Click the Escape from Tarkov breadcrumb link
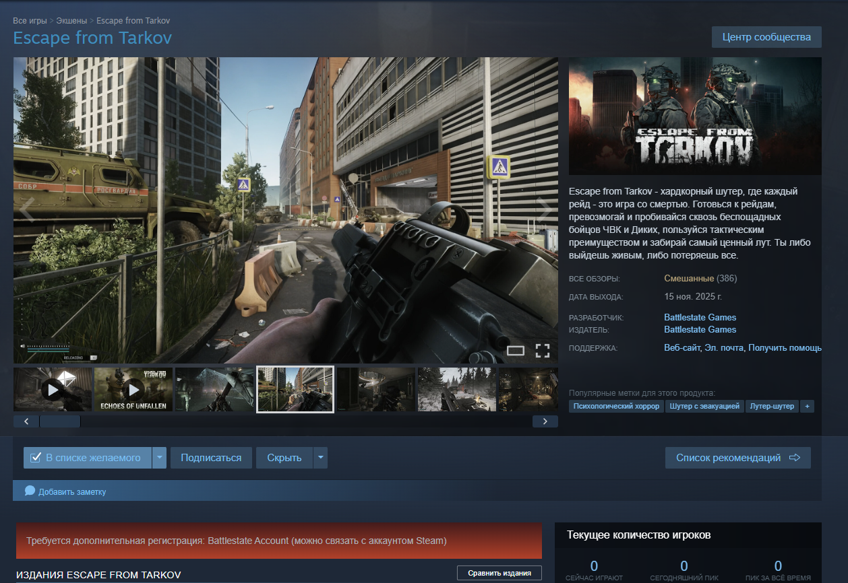Viewport: 848px width, 583px height. click(133, 21)
